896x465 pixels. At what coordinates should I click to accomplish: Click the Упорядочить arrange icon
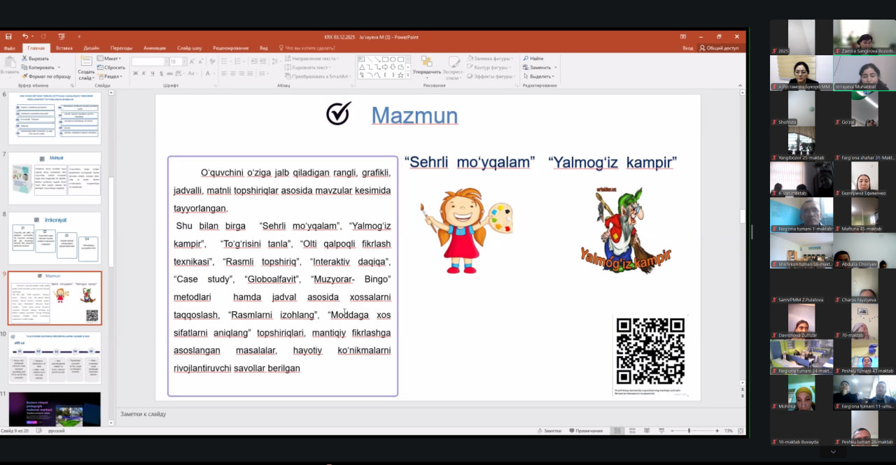click(x=426, y=63)
